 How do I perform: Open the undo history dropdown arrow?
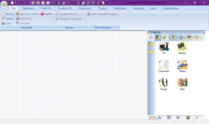22,3
